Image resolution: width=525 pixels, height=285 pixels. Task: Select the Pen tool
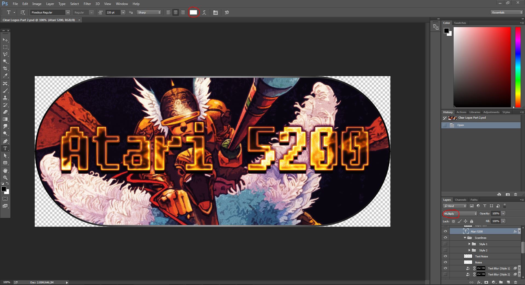5,141
